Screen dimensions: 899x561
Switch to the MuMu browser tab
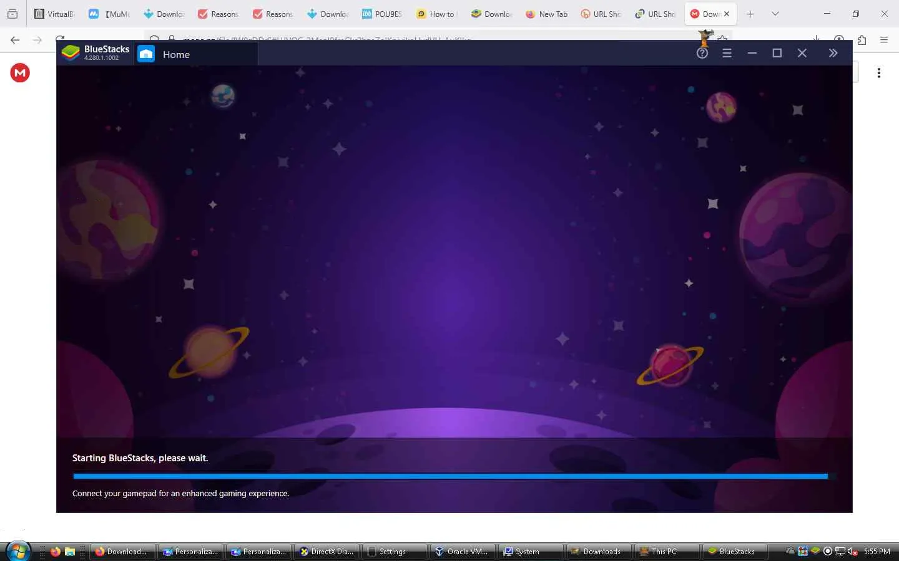click(109, 14)
